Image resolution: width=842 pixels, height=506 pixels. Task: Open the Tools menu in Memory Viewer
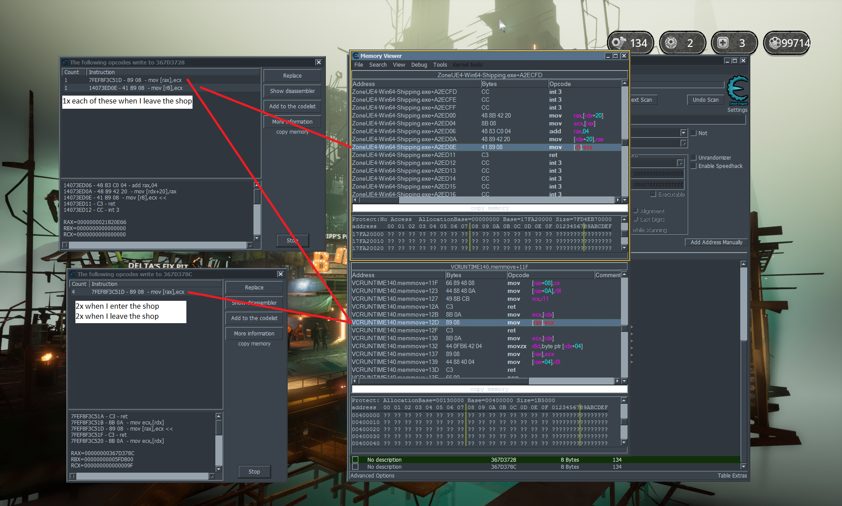(440, 64)
